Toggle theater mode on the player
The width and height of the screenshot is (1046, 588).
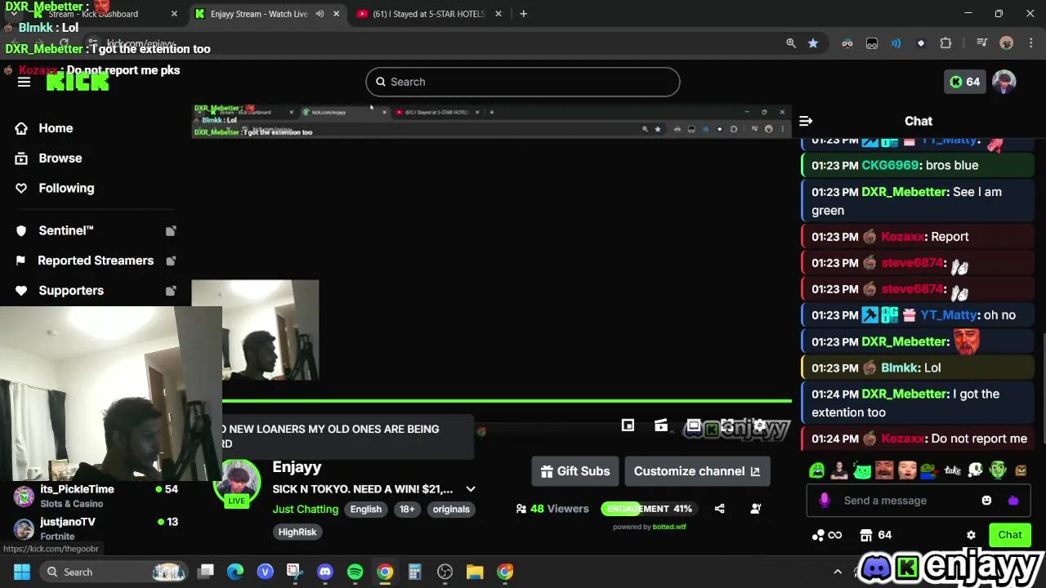tap(694, 425)
